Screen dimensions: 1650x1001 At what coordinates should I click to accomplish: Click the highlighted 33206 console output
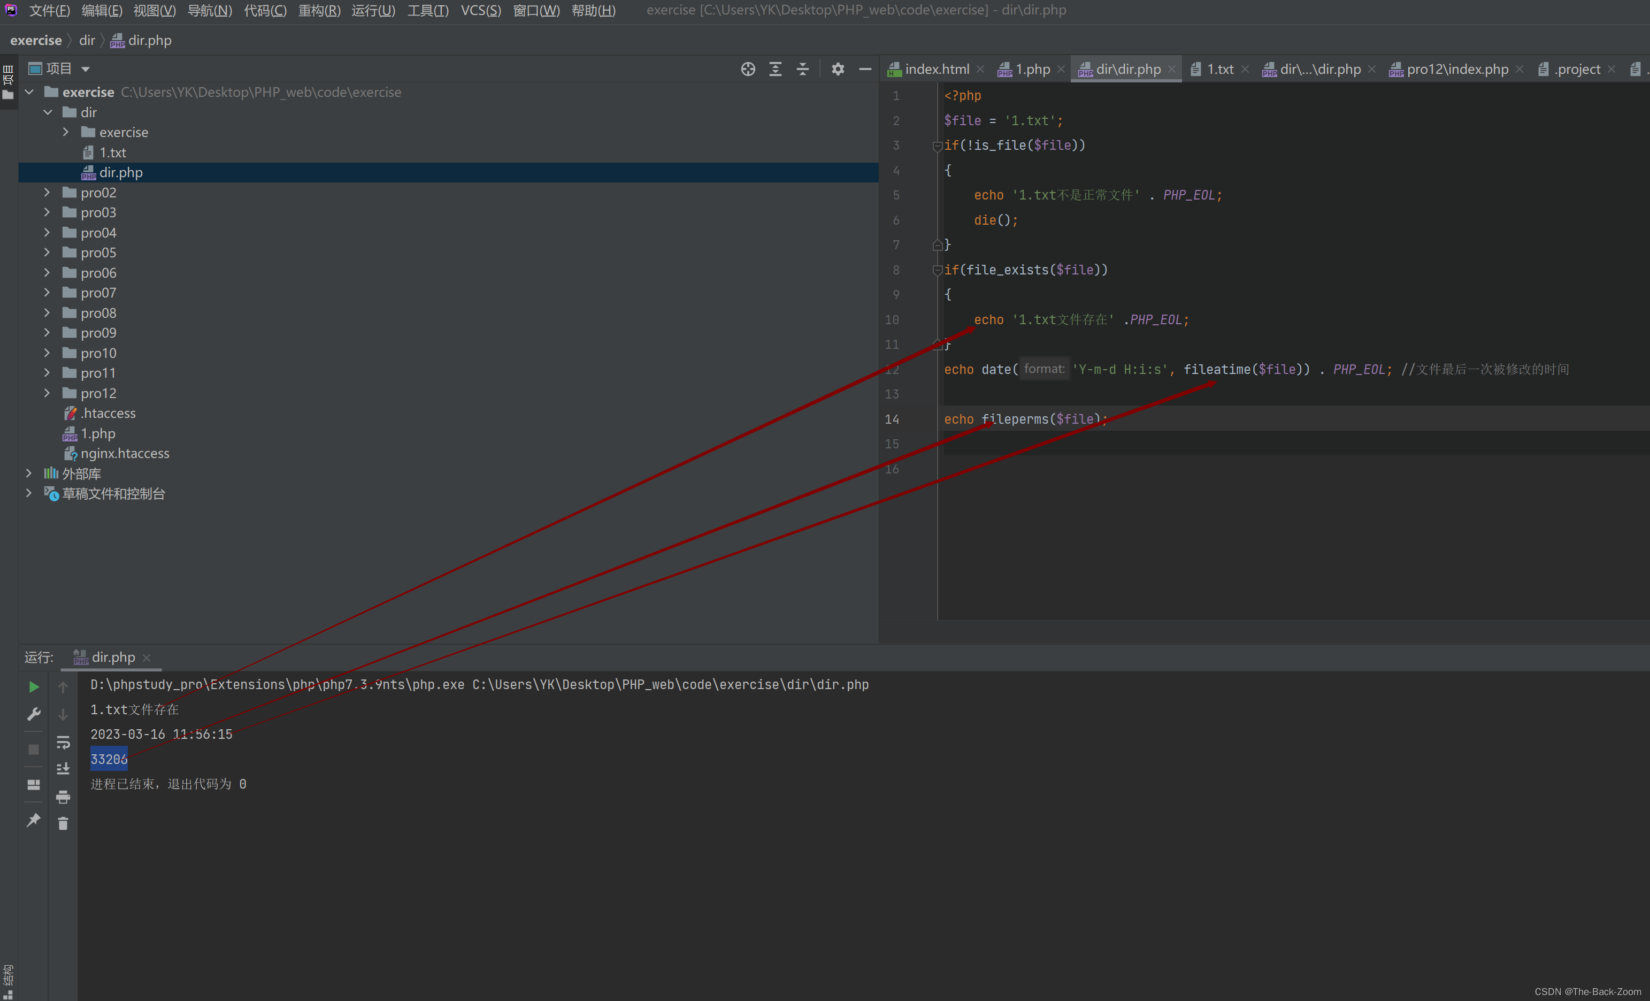pos(109,759)
